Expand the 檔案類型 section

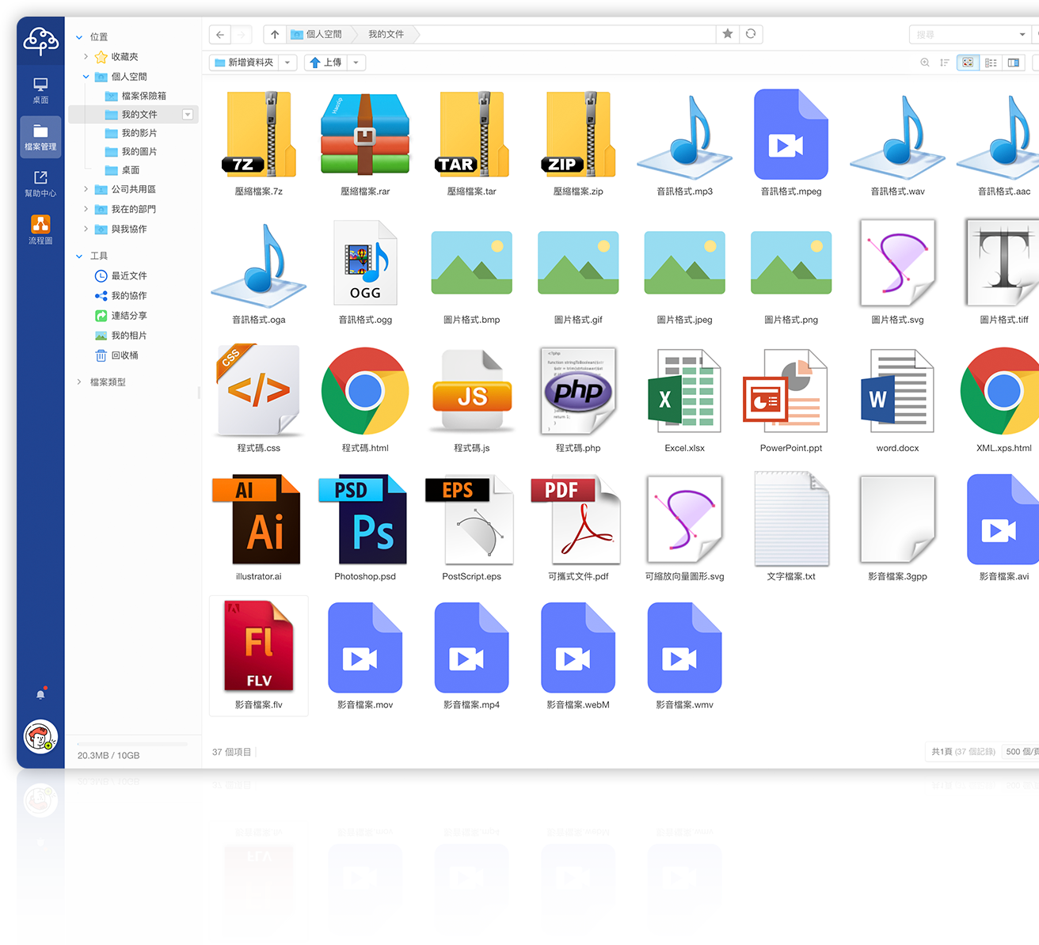[x=79, y=382]
